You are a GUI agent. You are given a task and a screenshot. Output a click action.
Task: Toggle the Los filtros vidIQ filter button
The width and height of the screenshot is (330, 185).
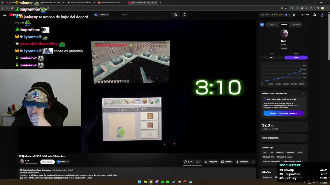pos(101,15)
